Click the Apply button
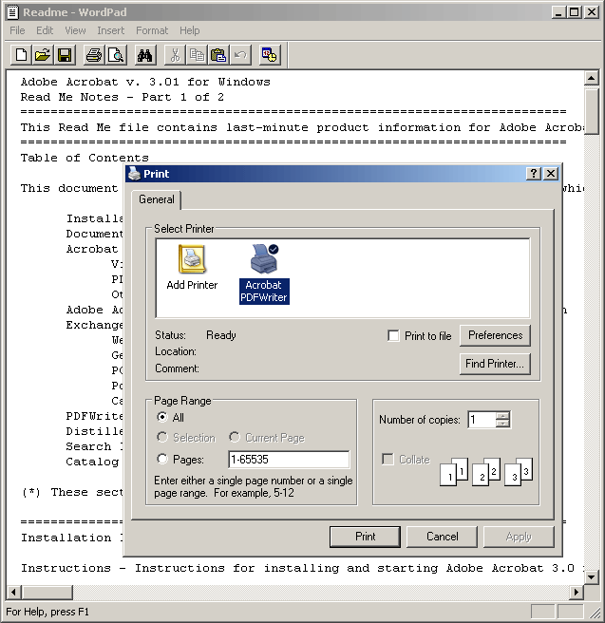605x623 pixels. 519,537
